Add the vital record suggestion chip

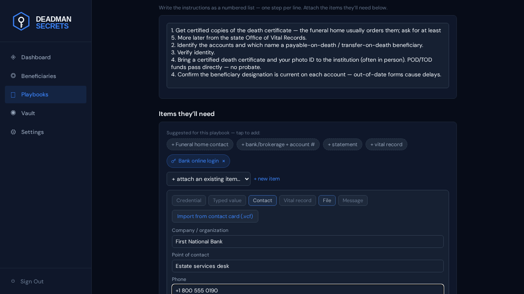[386, 144]
